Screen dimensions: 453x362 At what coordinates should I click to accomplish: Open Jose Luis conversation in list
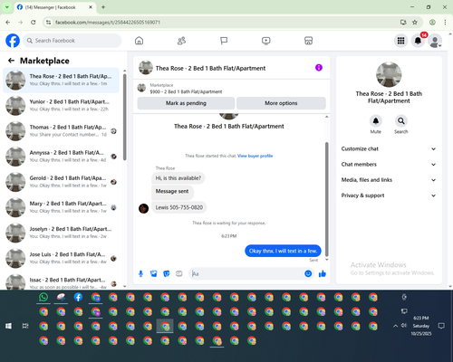[62, 258]
